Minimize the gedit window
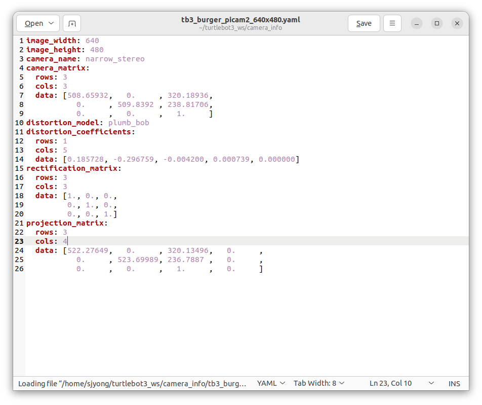The width and height of the screenshot is (482, 405). [x=417, y=23]
